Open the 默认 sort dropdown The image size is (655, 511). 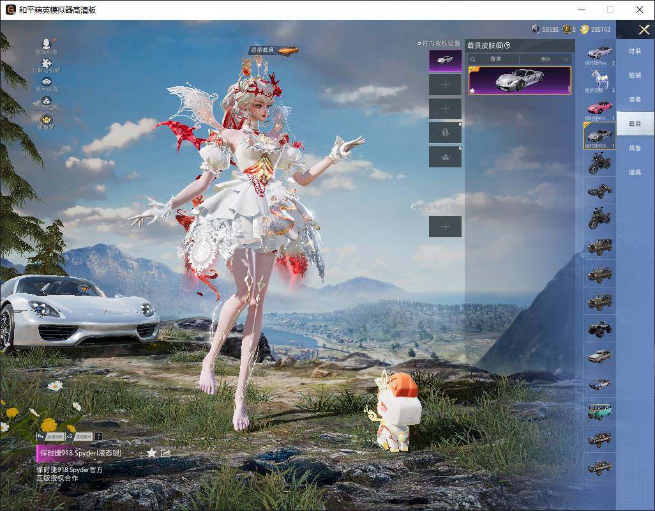(546, 59)
